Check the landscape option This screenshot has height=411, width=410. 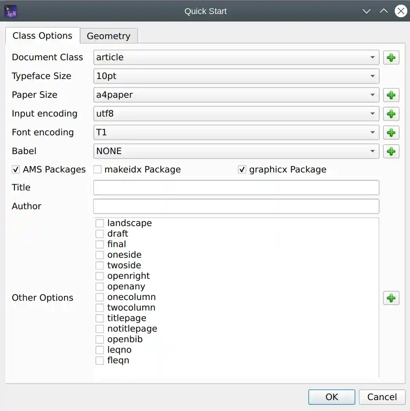(x=100, y=223)
